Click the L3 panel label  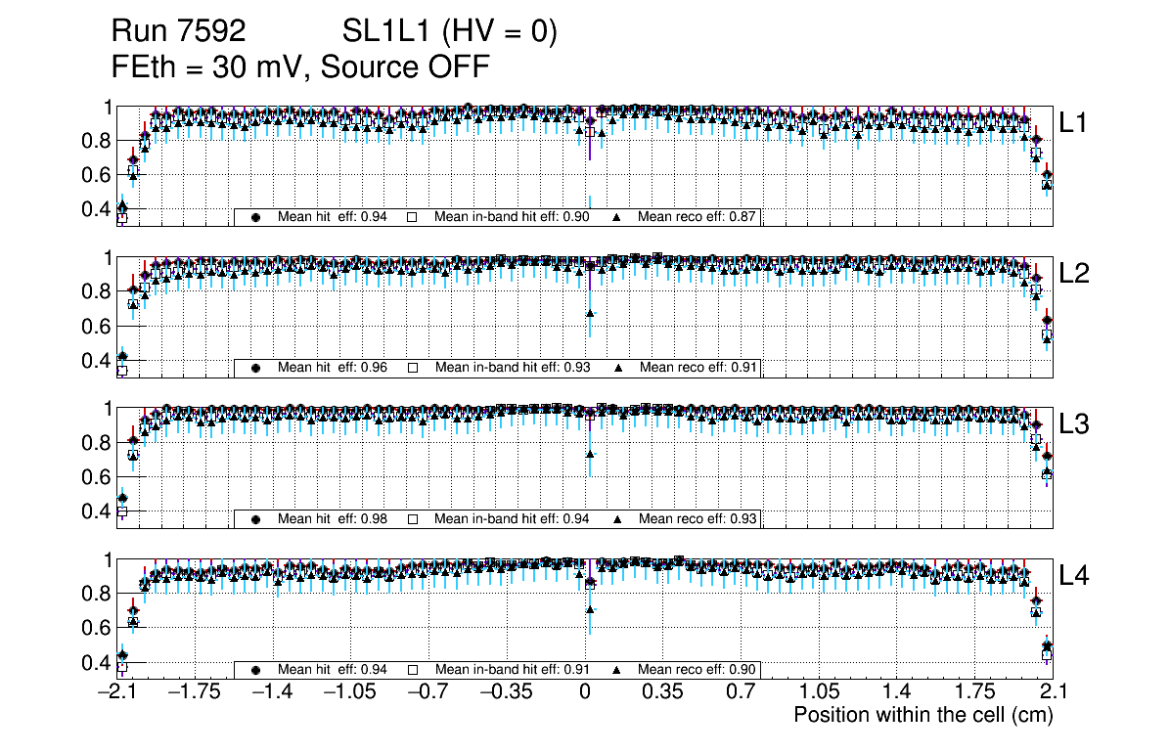tap(1074, 424)
